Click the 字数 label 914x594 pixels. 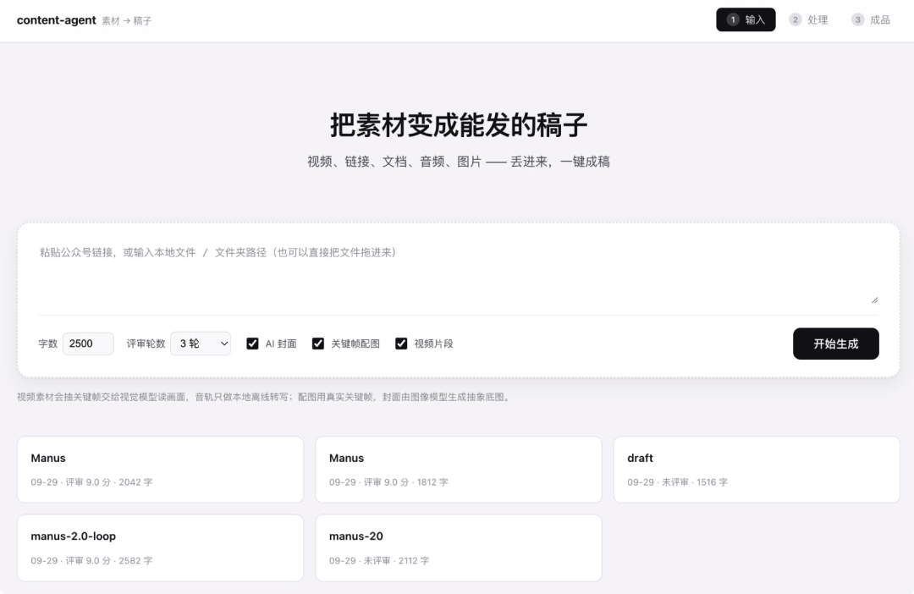47,344
